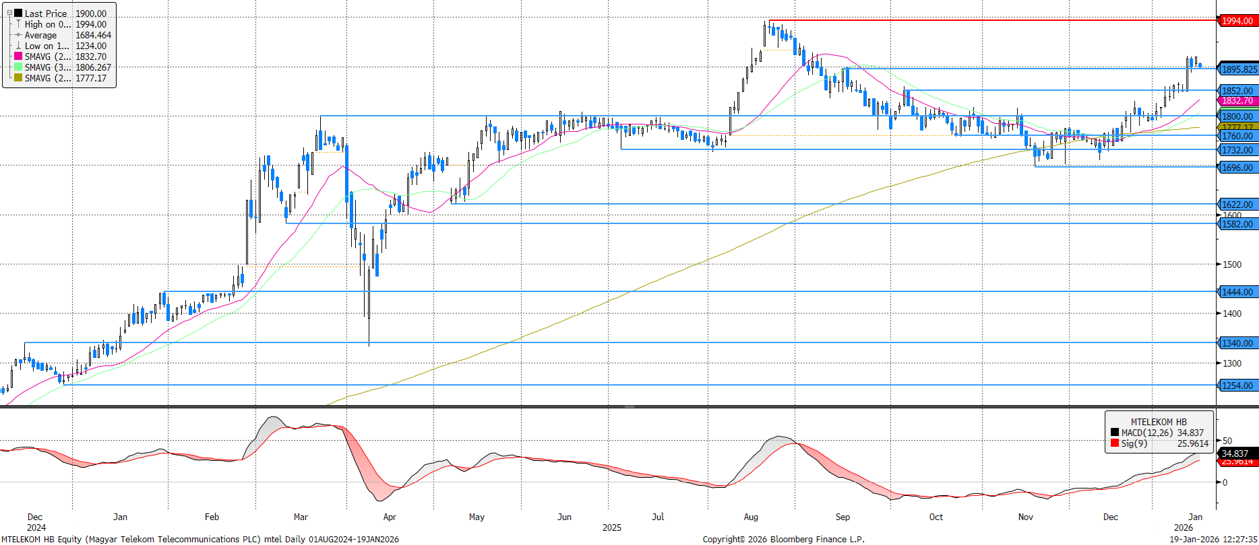1259x545 pixels.
Task: Click the MTELEKOM HB legend title
Action: click(1159, 422)
